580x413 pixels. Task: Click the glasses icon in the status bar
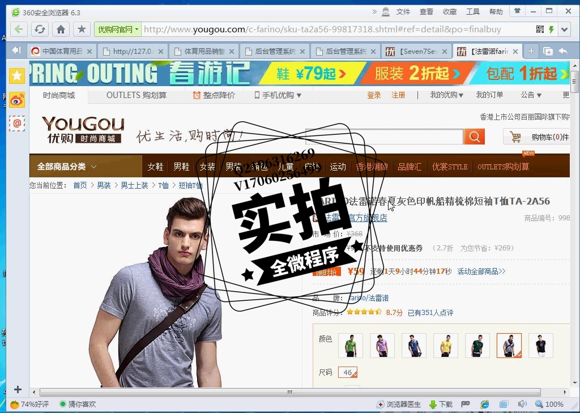pos(466,404)
